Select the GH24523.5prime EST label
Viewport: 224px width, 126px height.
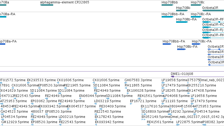coord(14,112)
